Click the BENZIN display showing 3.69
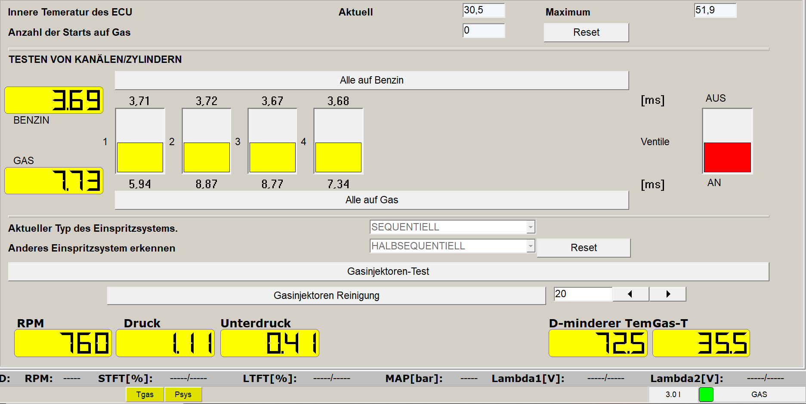The image size is (806, 404). pos(54,100)
